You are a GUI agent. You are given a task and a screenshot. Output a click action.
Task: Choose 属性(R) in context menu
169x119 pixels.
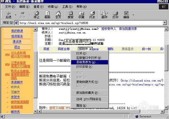pyautogui.click(x=90, y=105)
